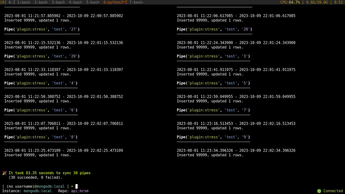This screenshot has height=194, width=345.
Task: Click the shell prompt input cursor
Action: [76, 187]
